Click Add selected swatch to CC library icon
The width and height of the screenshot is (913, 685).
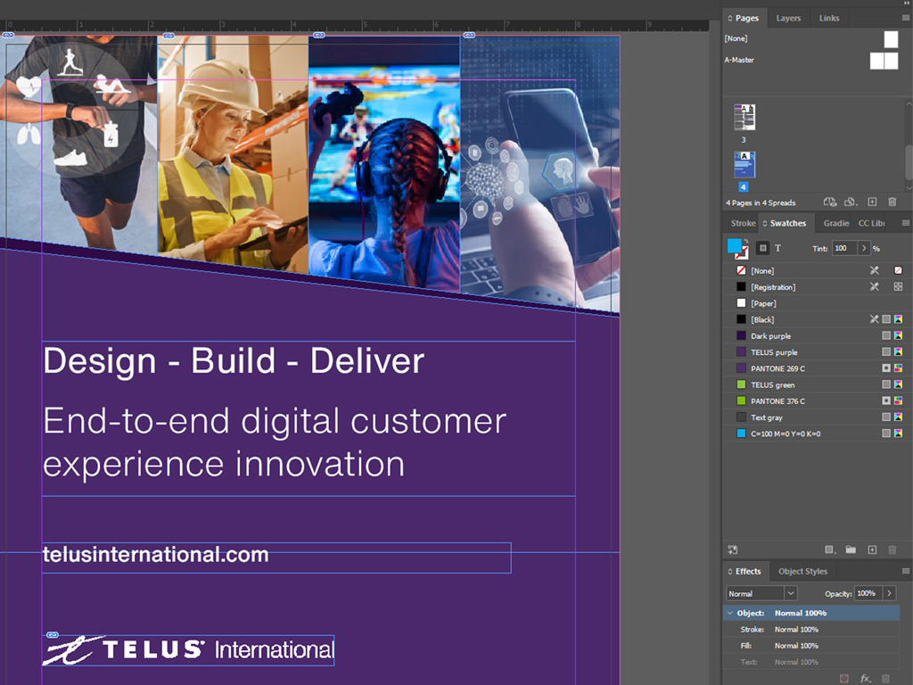(733, 549)
